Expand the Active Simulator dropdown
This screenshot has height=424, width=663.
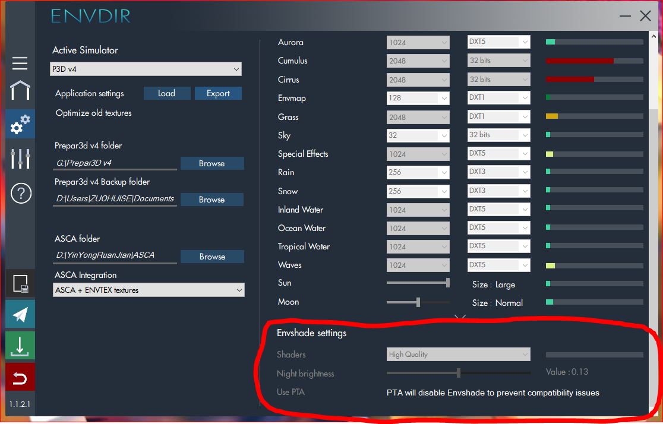point(146,69)
